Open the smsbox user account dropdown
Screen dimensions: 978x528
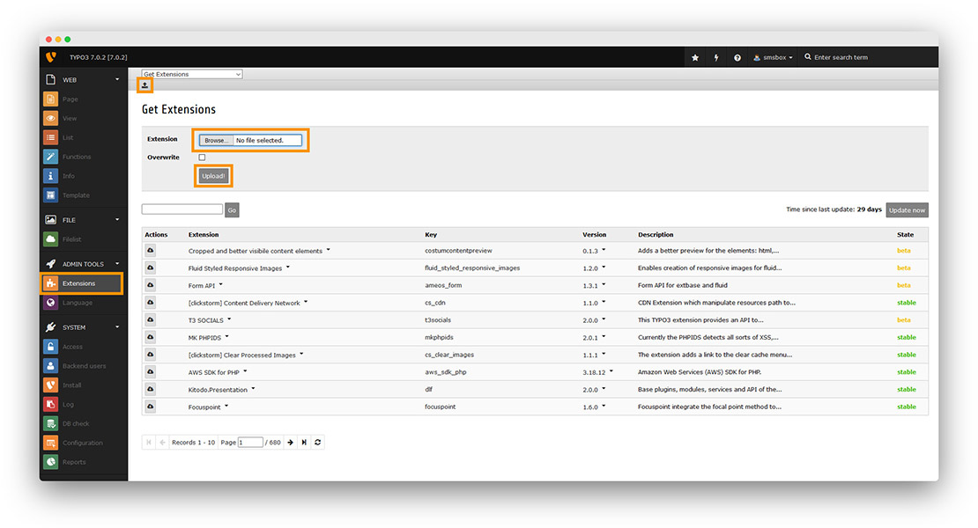772,56
